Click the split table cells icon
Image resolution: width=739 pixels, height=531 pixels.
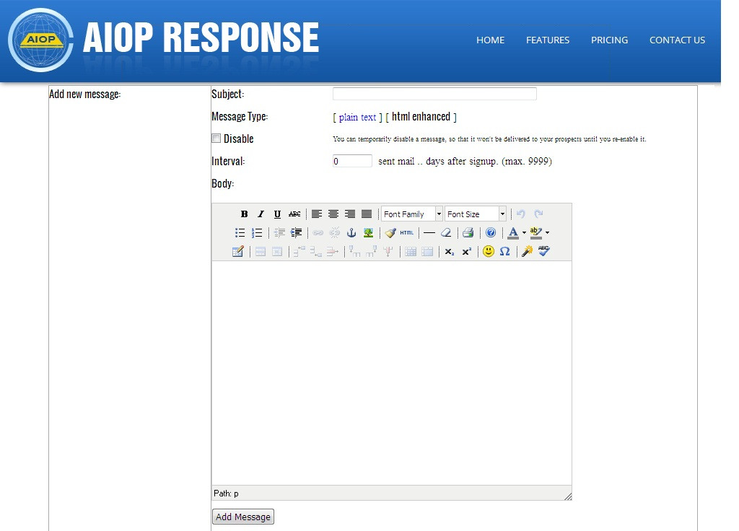[411, 251]
